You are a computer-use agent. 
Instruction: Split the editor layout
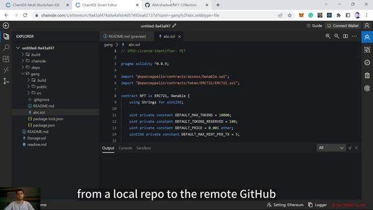point(346,36)
